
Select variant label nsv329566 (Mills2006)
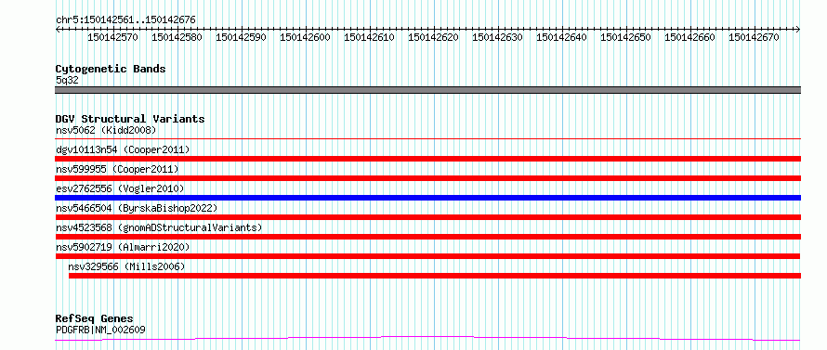[126, 266]
